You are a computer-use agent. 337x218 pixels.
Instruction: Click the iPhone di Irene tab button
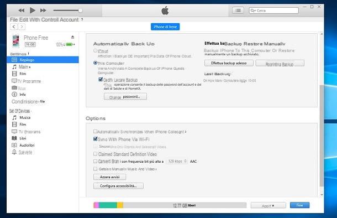point(165,27)
